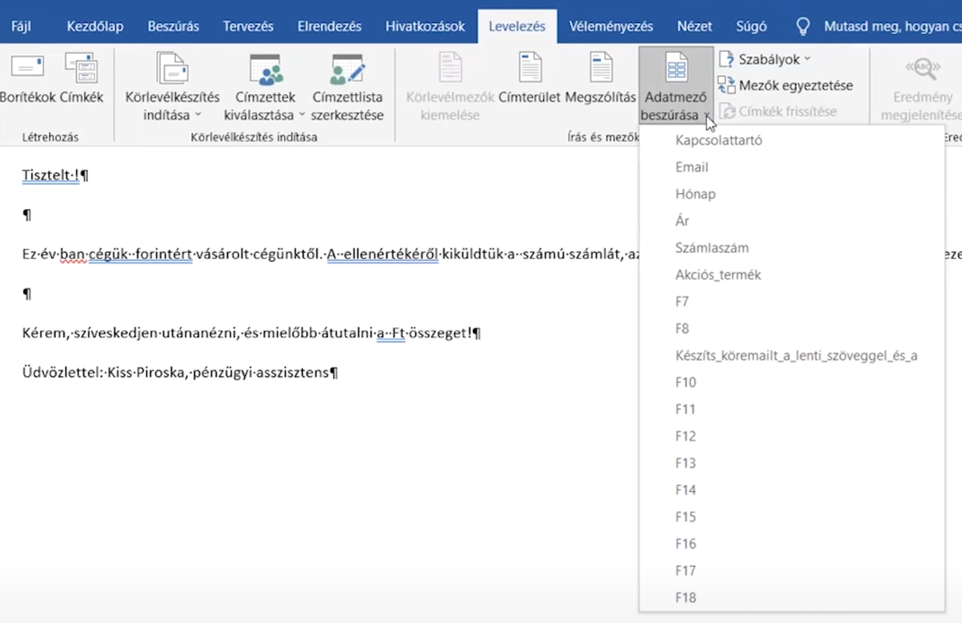Click the Címkék labels icon
Screen dimensions: 962x623
(x=81, y=68)
